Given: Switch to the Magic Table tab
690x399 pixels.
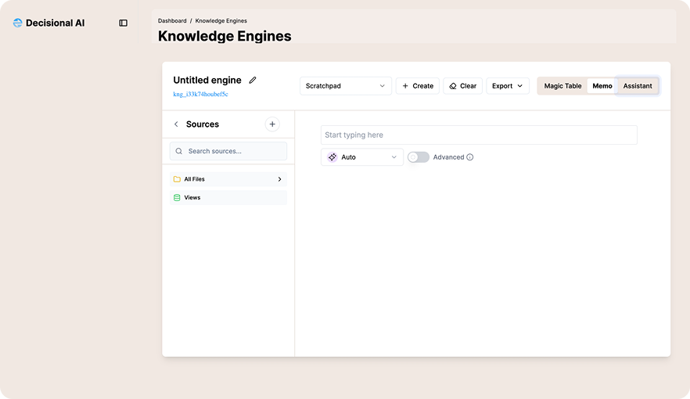Looking at the screenshot, I should pos(562,86).
